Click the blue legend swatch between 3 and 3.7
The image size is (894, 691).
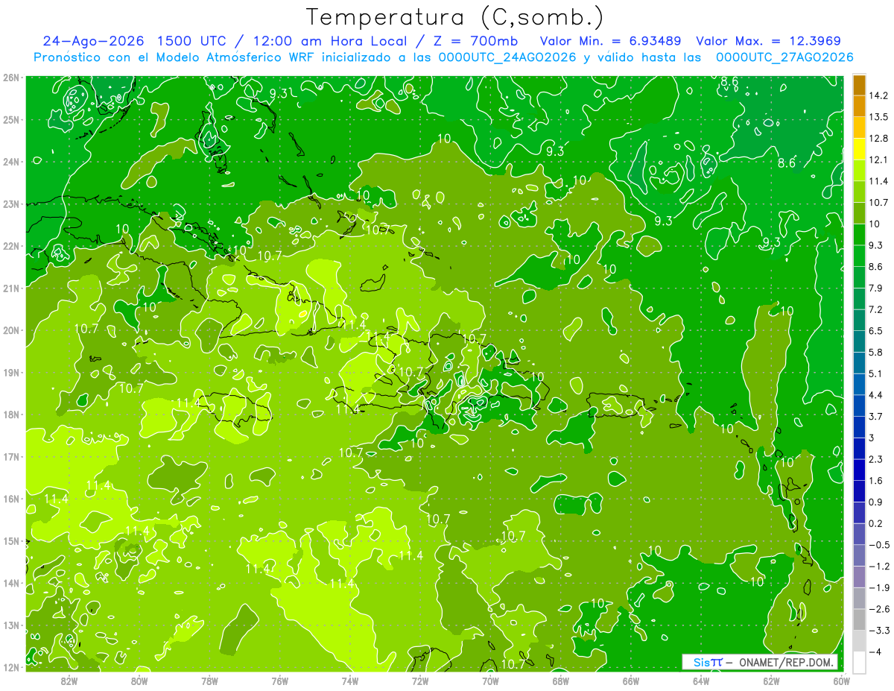click(x=859, y=427)
